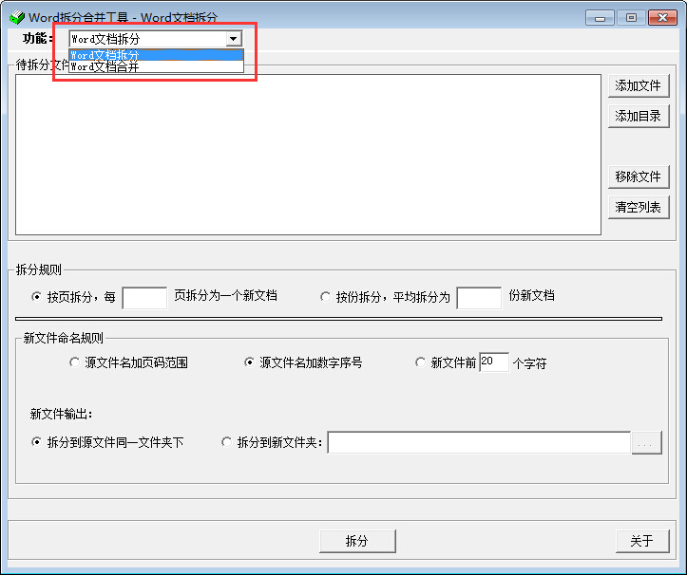Click the browse folder ... button
The height and width of the screenshot is (575, 687).
647,443
